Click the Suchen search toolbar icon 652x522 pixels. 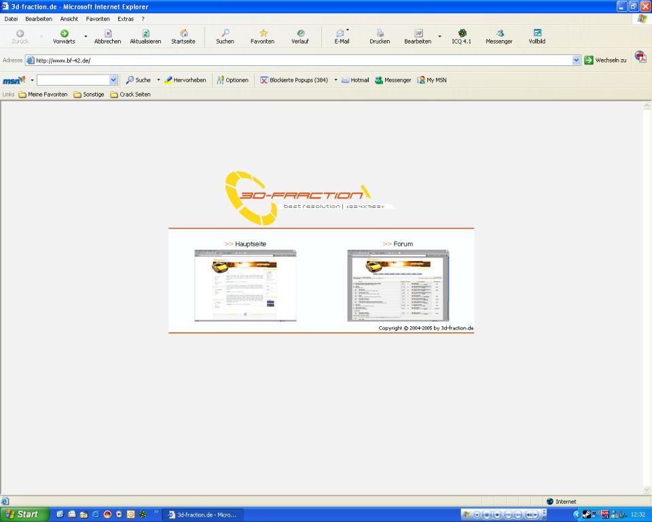point(225,33)
